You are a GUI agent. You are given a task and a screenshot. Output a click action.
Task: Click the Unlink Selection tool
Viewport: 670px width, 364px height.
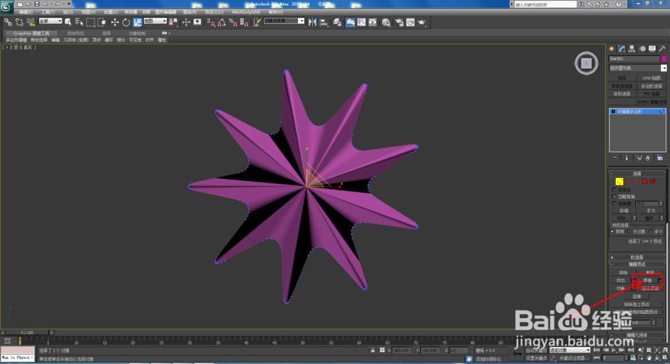coord(19,22)
